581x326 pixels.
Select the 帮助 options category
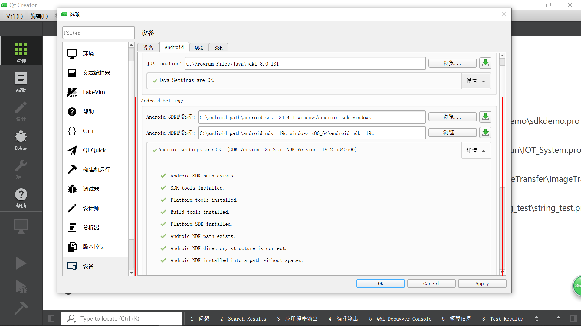[96, 112]
